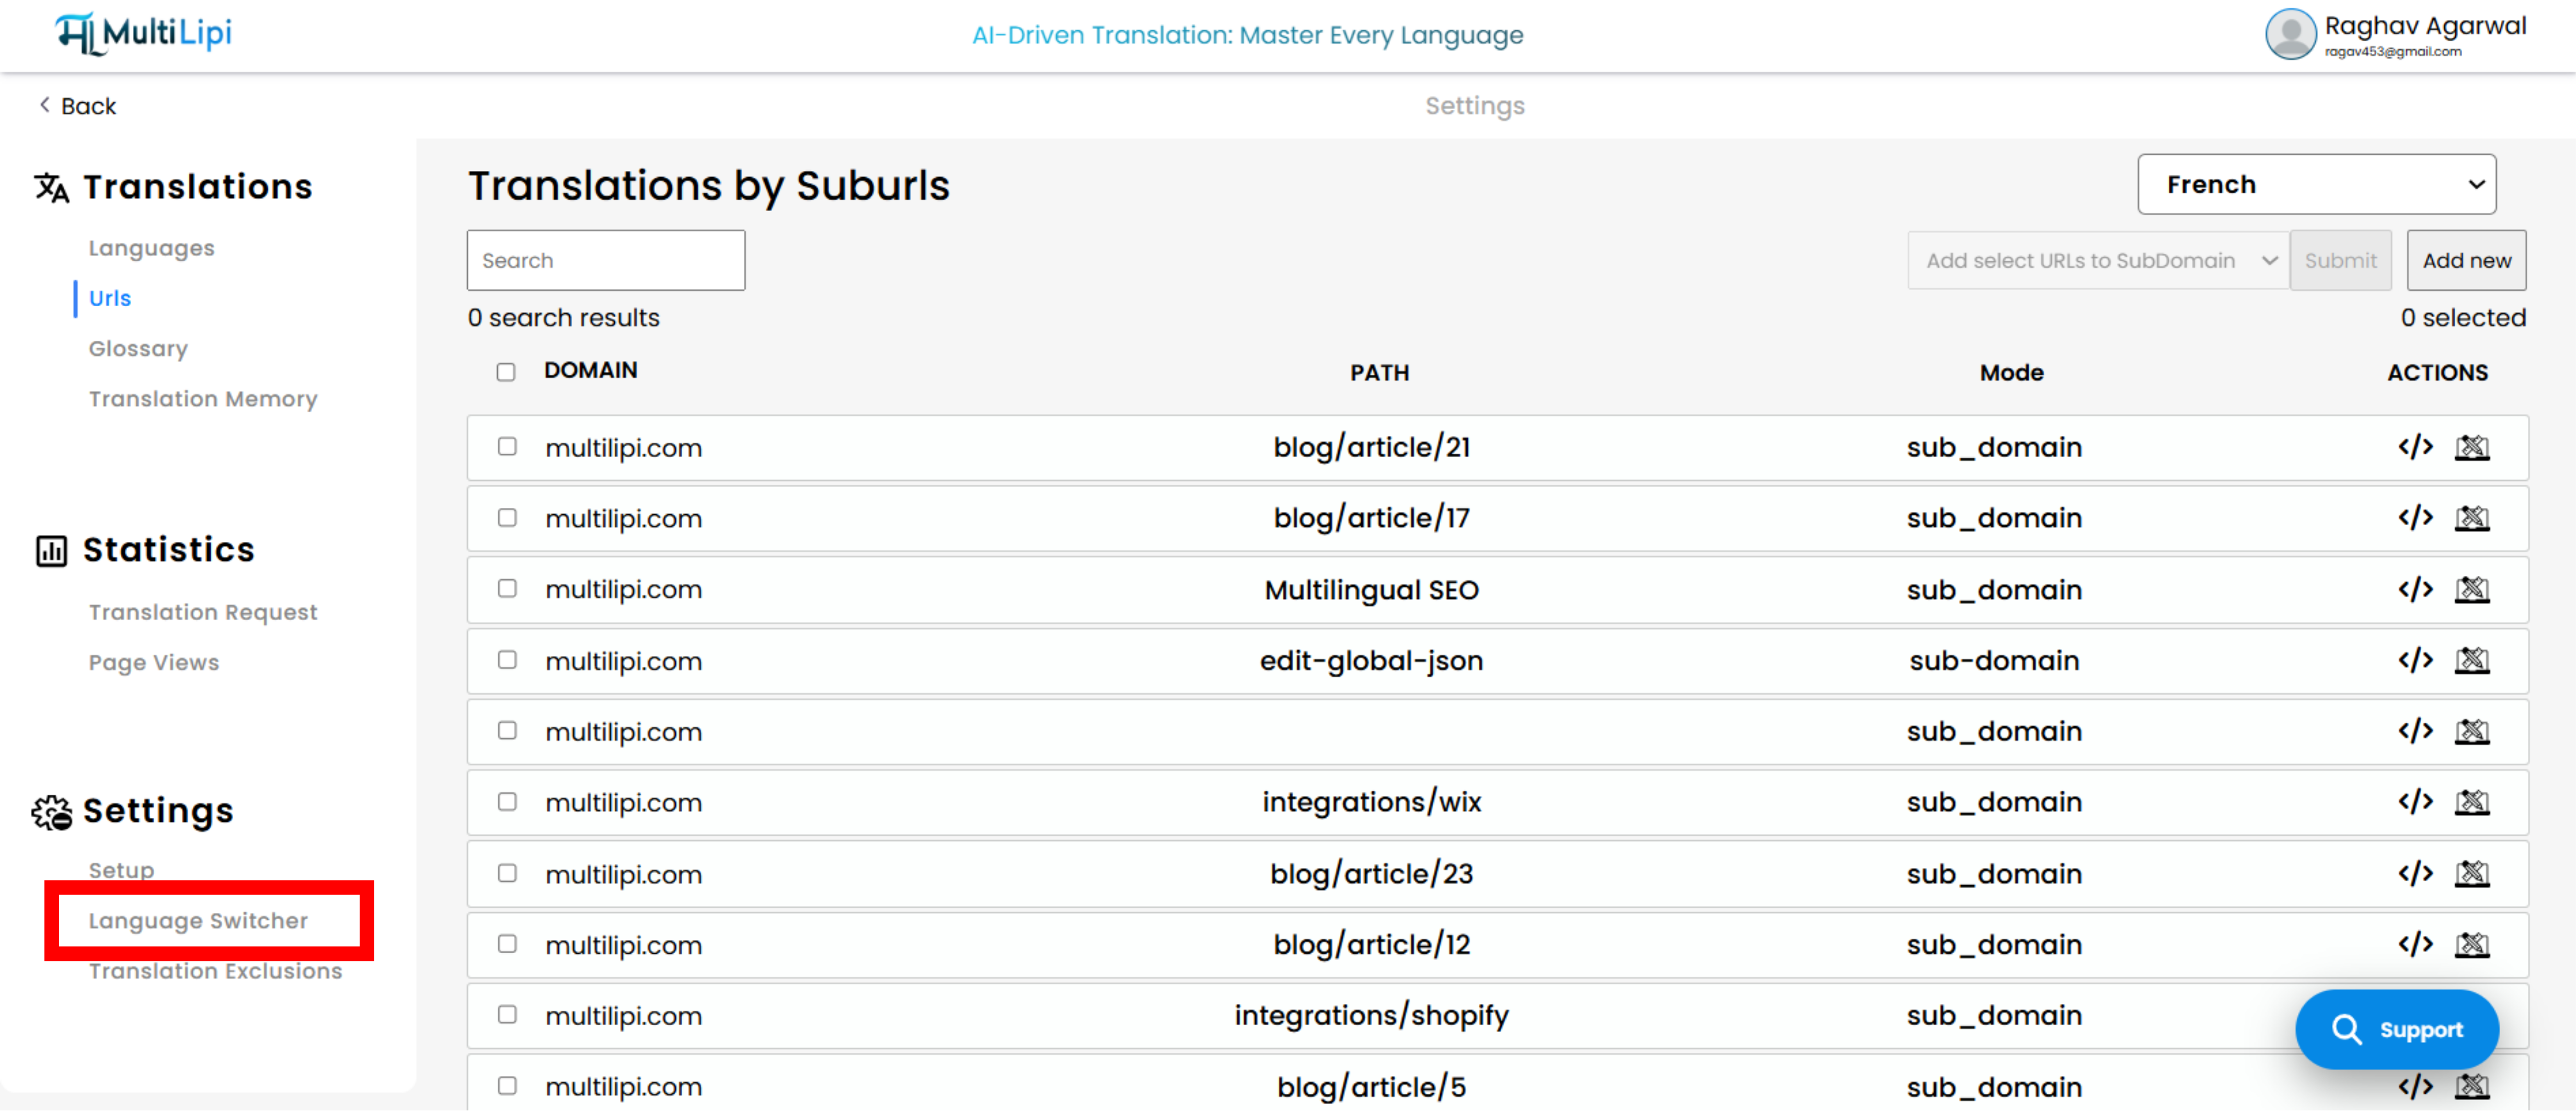
Task: Click the user profile avatar
Action: tap(2290, 34)
